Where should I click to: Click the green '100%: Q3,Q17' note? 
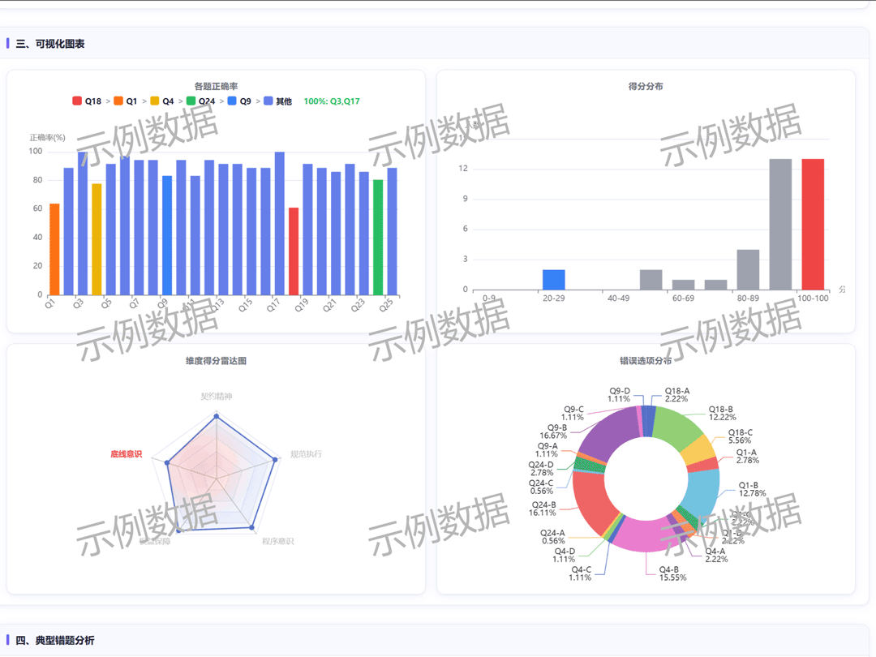point(332,101)
